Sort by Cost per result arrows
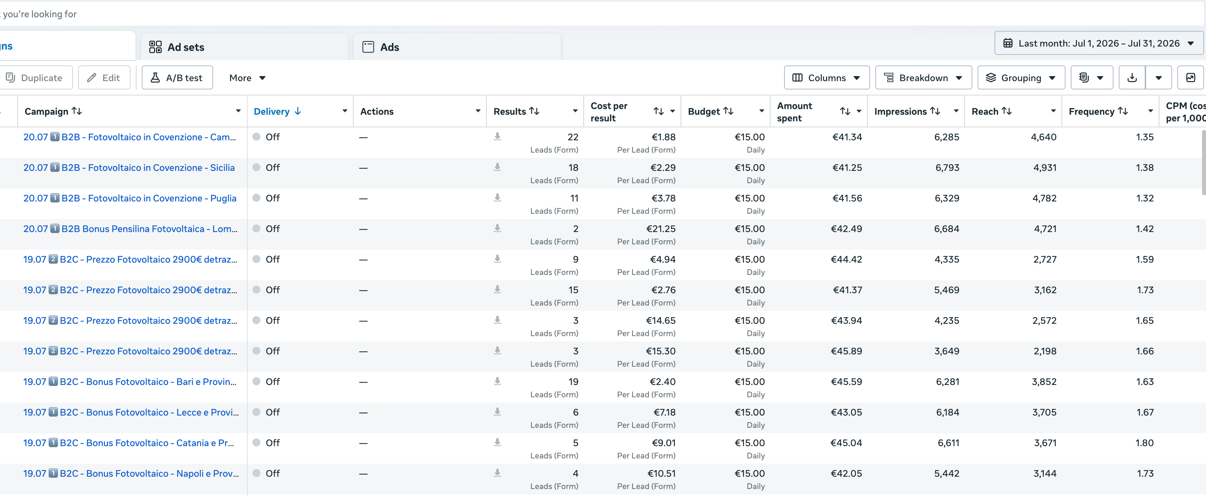 pyautogui.click(x=658, y=111)
